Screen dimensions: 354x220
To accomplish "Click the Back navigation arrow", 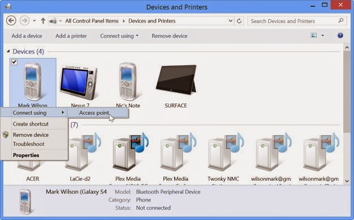I will (11, 21).
